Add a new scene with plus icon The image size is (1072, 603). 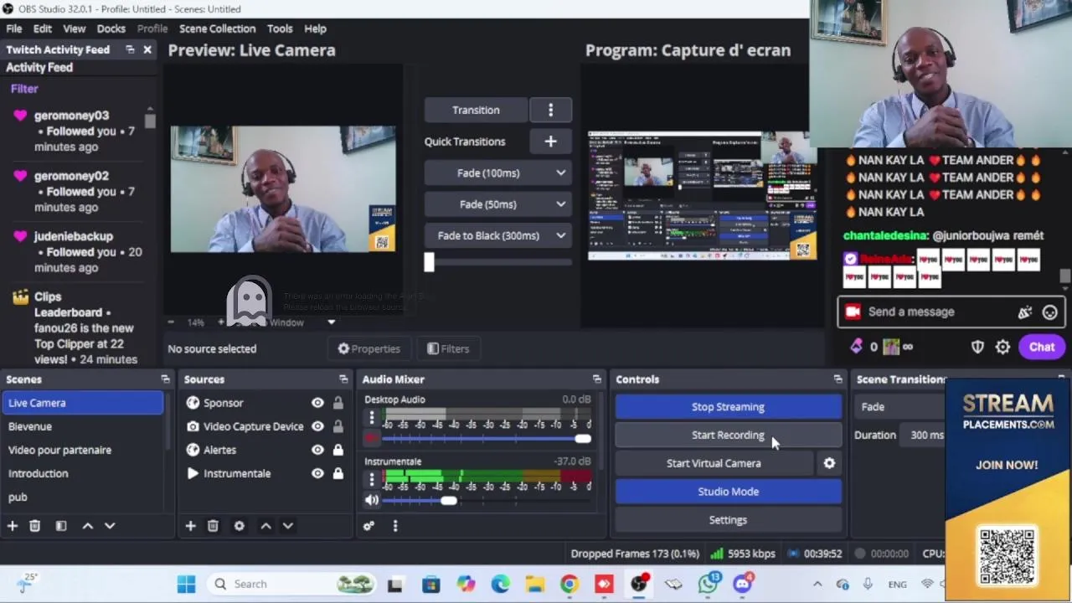[13, 526]
